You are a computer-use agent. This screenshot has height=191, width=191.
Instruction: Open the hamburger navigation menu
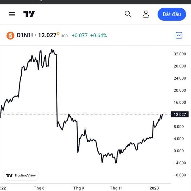pos(12,14)
